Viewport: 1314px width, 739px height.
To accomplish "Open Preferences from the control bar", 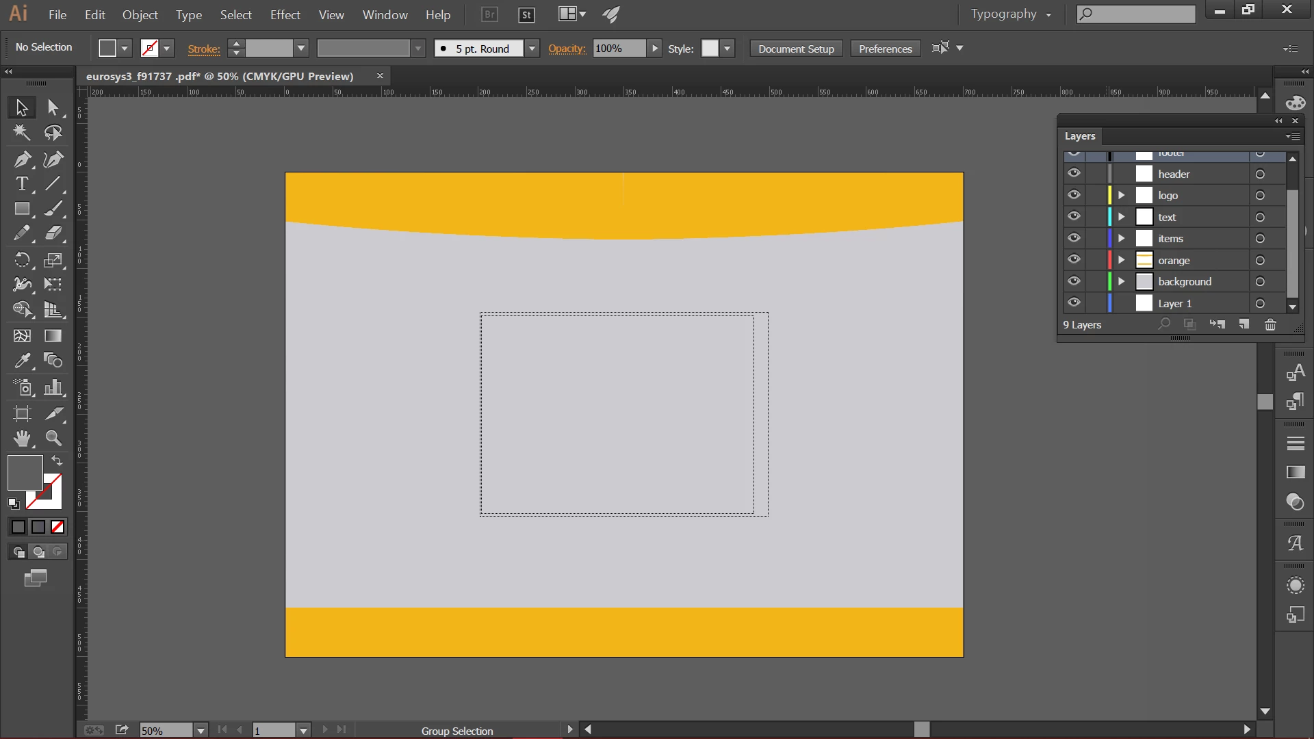I will coord(885,49).
